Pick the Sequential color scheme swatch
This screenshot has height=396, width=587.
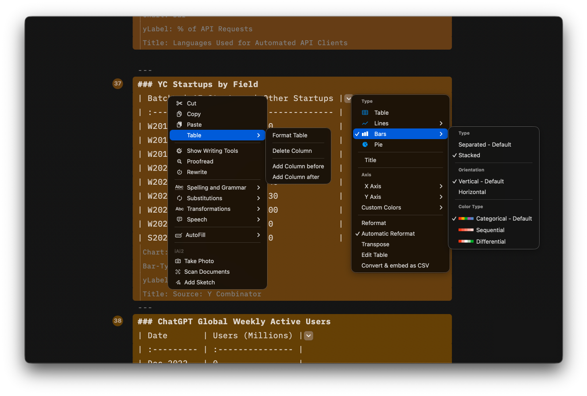click(465, 230)
